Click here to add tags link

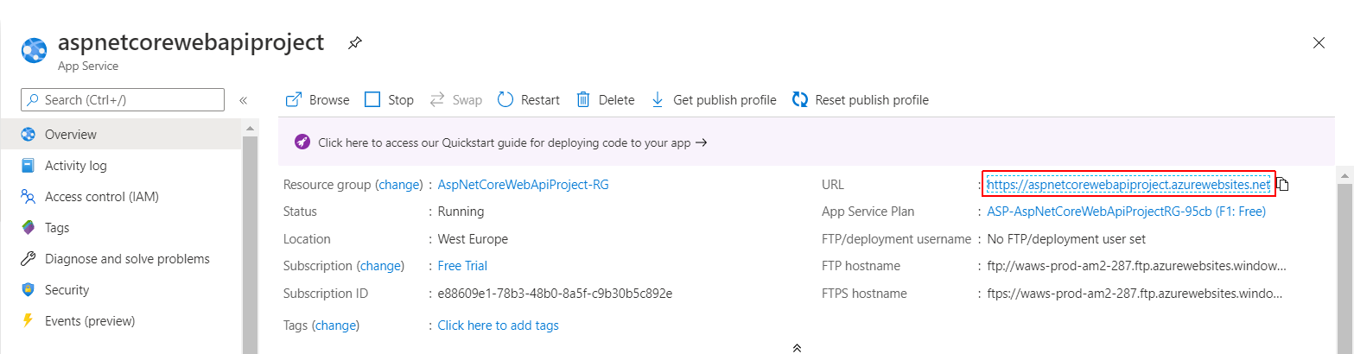[x=499, y=326]
